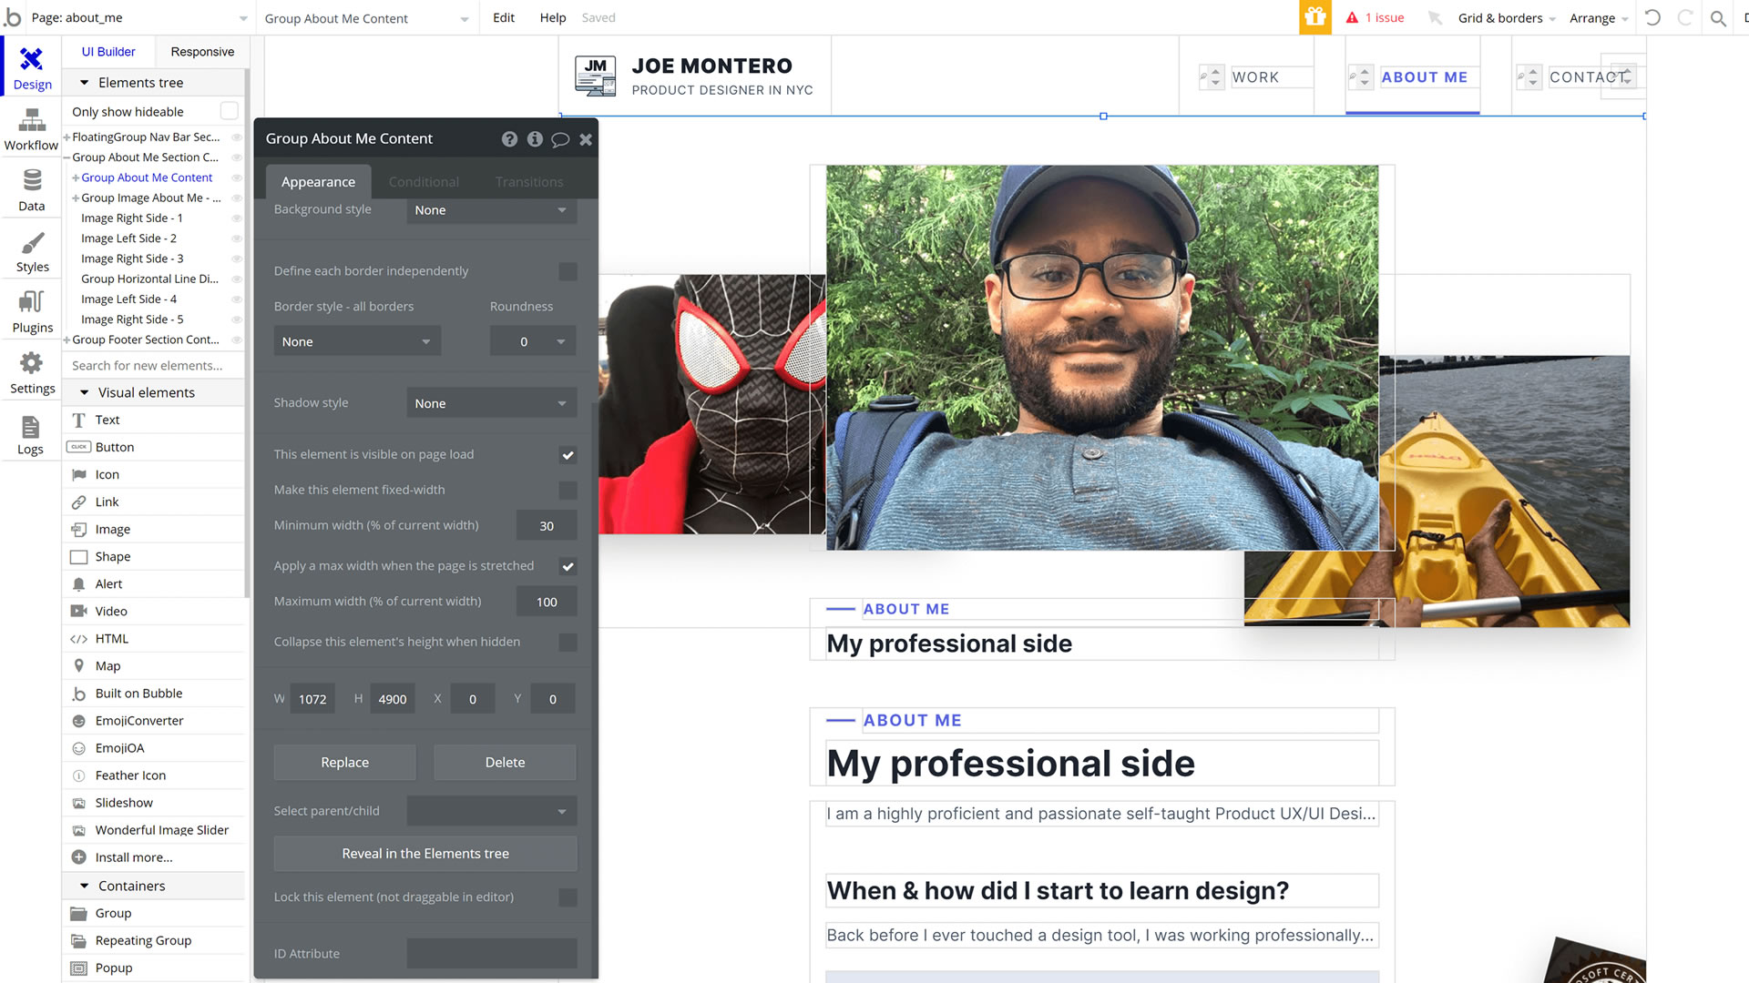Open the element picker Group About Me Content dropdown
The image size is (1749, 983).
click(x=366, y=18)
